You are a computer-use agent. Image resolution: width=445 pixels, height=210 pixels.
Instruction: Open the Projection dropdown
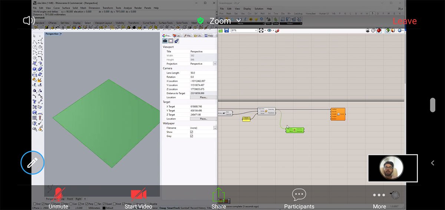click(x=215, y=64)
